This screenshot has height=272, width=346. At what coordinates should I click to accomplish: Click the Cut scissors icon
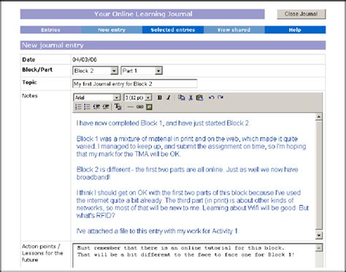(191, 98)
